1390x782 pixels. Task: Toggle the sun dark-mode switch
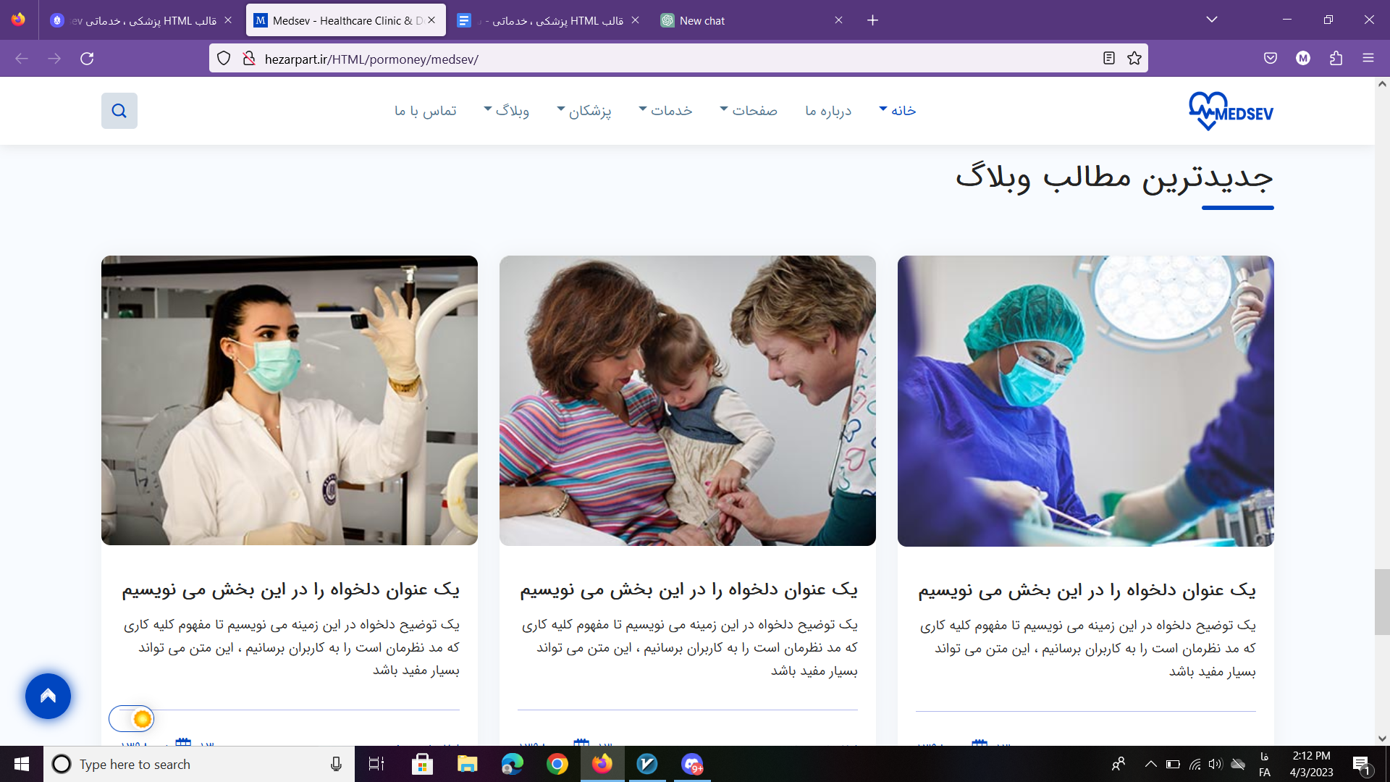[x=132, y=718]
